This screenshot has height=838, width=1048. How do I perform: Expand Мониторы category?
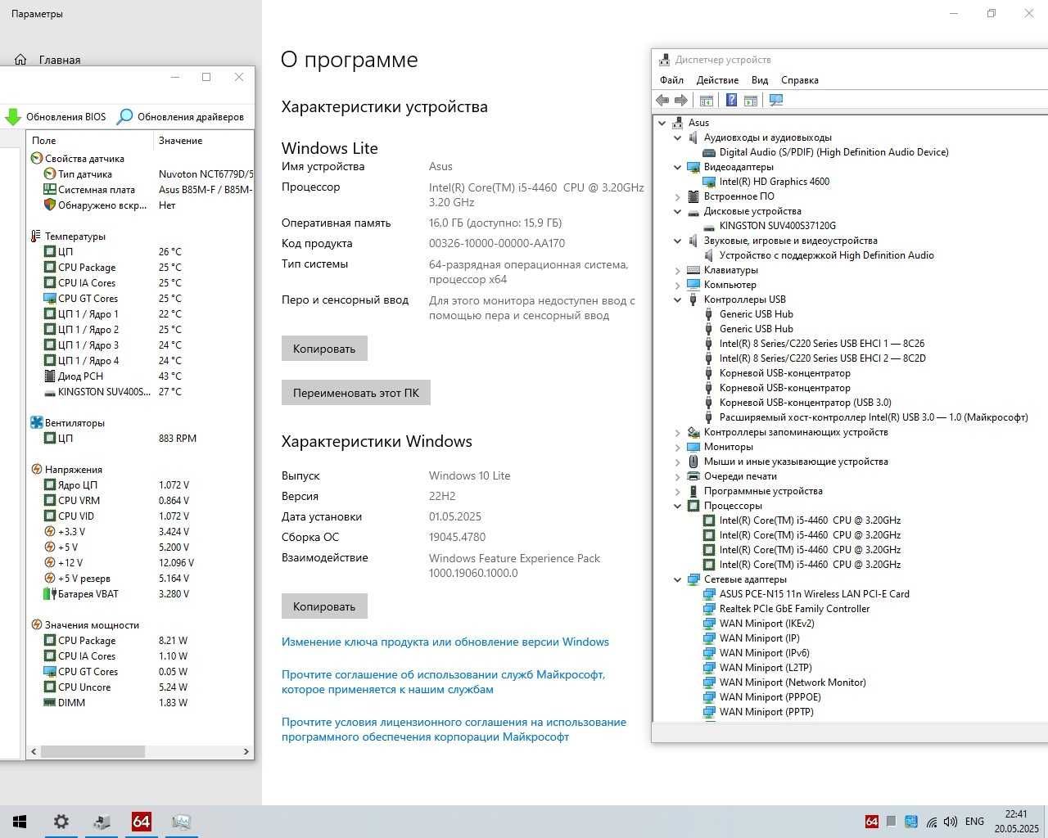pyautogui.click(x=677, y=447)
